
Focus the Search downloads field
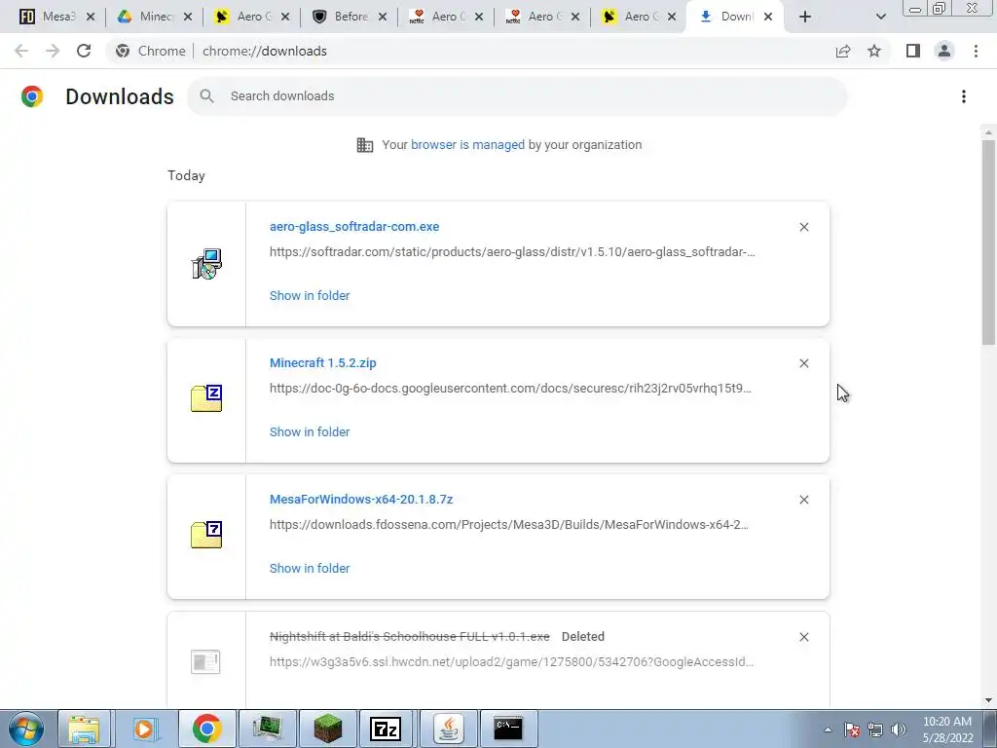(517, 96)
